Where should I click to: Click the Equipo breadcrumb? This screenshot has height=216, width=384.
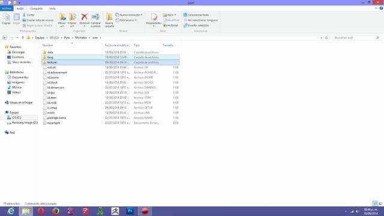pos(40,38)
